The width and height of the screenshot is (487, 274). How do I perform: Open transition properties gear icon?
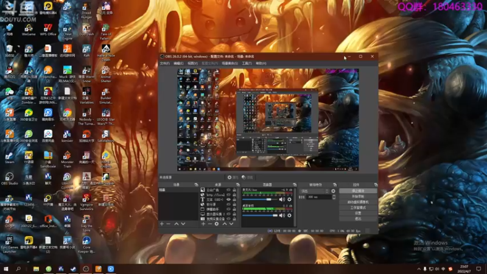[x=333, y=191]
